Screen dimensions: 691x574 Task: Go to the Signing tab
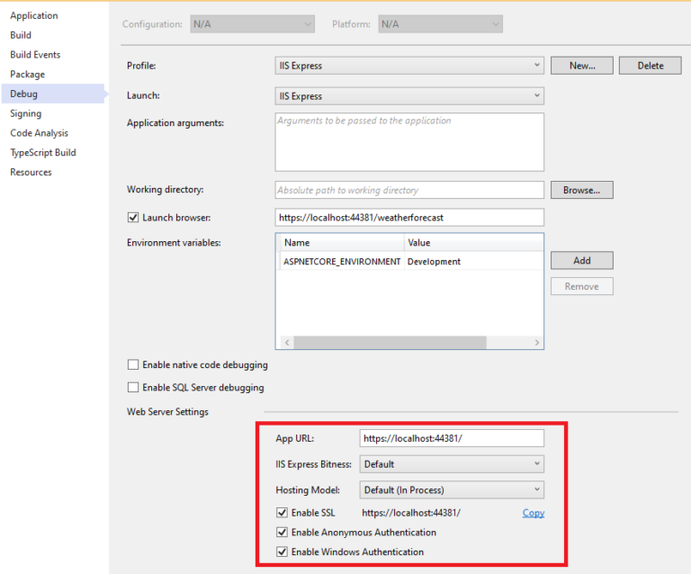[x=25, y=113]
